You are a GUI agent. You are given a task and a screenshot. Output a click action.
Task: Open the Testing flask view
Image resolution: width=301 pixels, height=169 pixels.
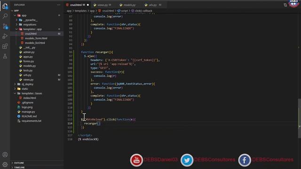[5, 56]
